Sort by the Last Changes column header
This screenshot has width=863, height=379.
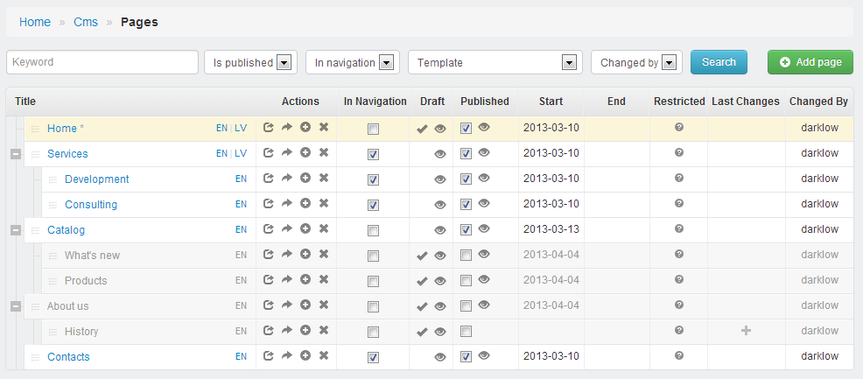(745, 102)
